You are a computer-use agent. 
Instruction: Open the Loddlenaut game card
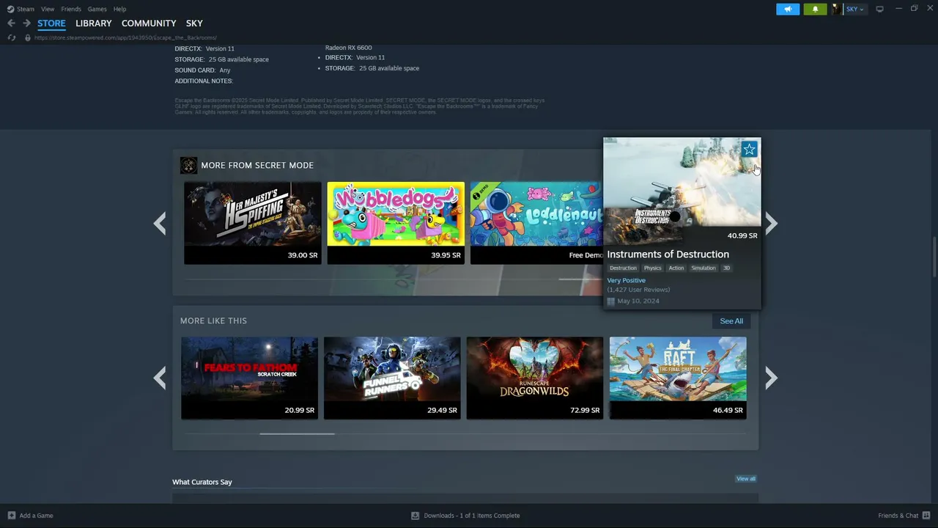(x=536, y=223)
